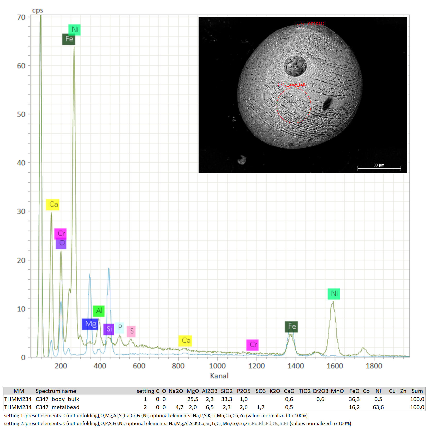The image size is (430, 430).
Task: Click the green Al element label
Action: (99, 311)
